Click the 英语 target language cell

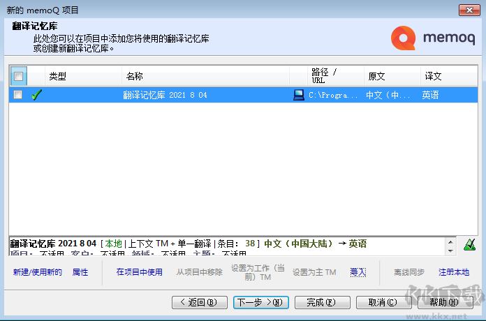click(x=430, y=95)
